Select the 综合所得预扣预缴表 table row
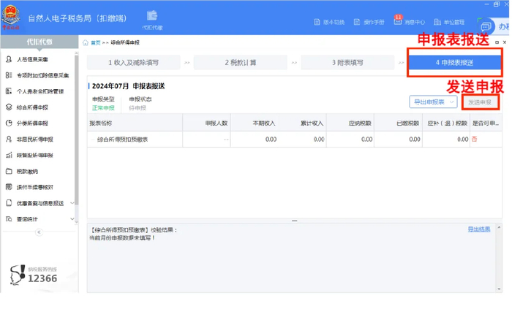 pyautogui.click(x=123, y=139)
